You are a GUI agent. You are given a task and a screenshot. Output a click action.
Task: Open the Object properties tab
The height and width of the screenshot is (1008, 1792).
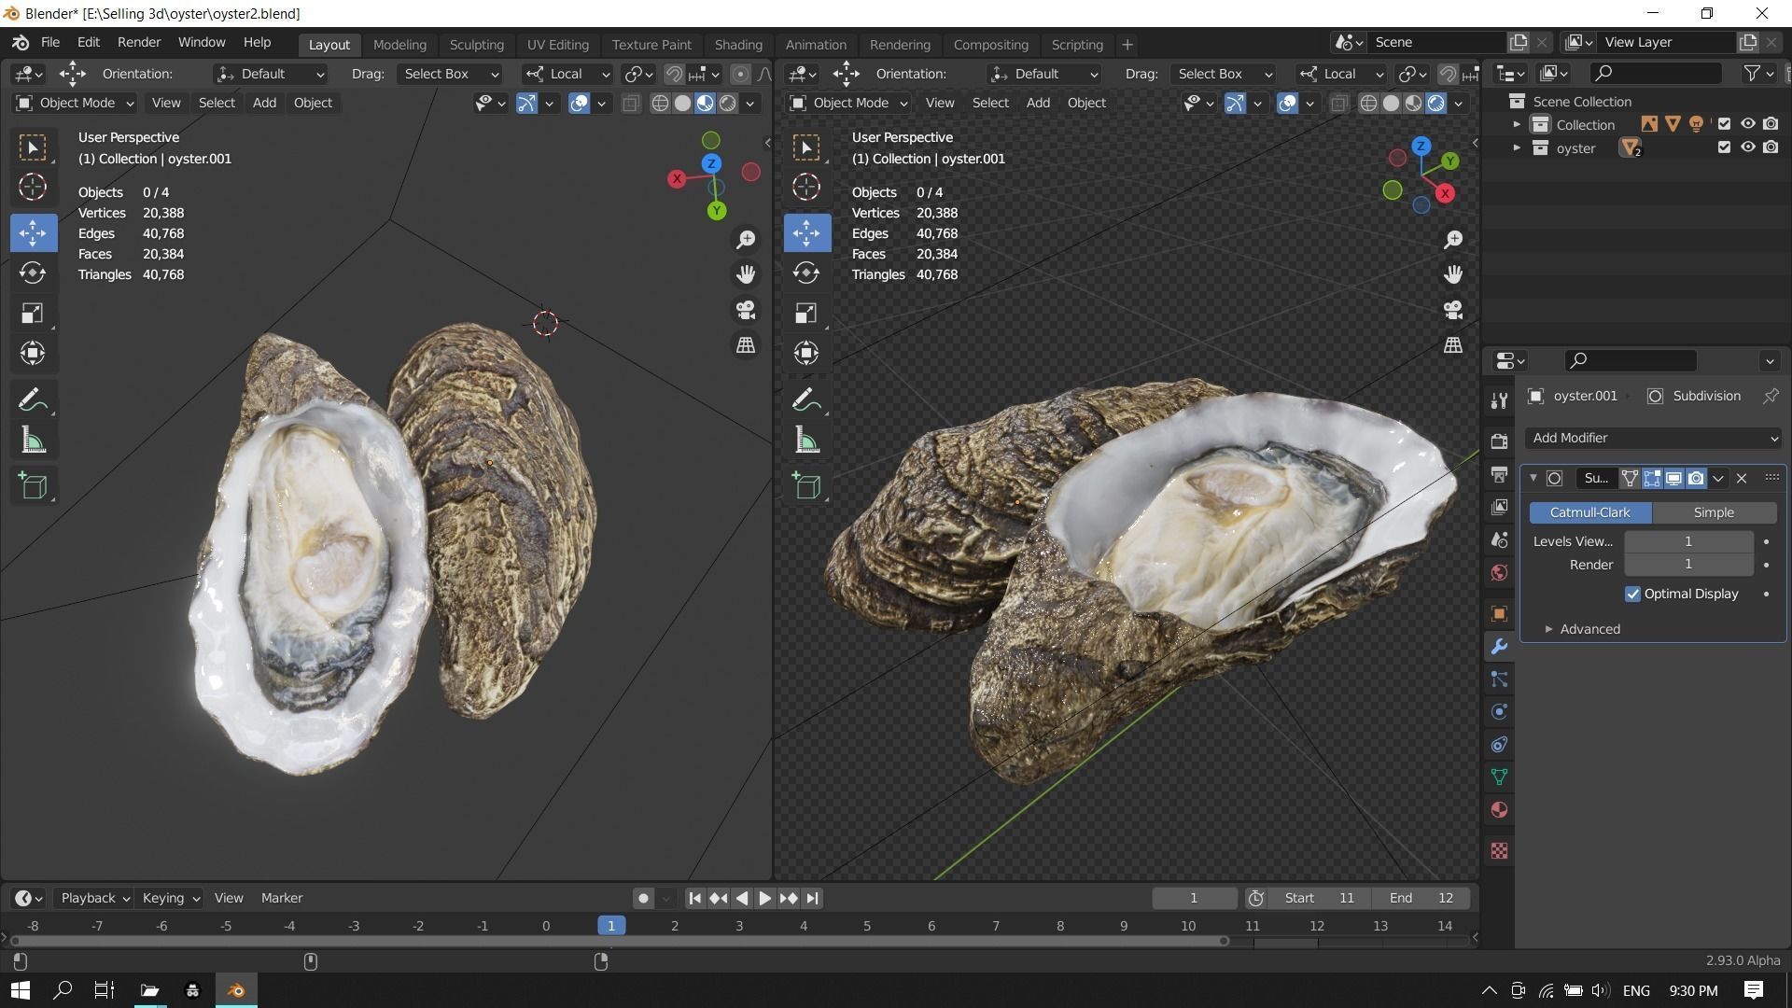pos(1499,613)
